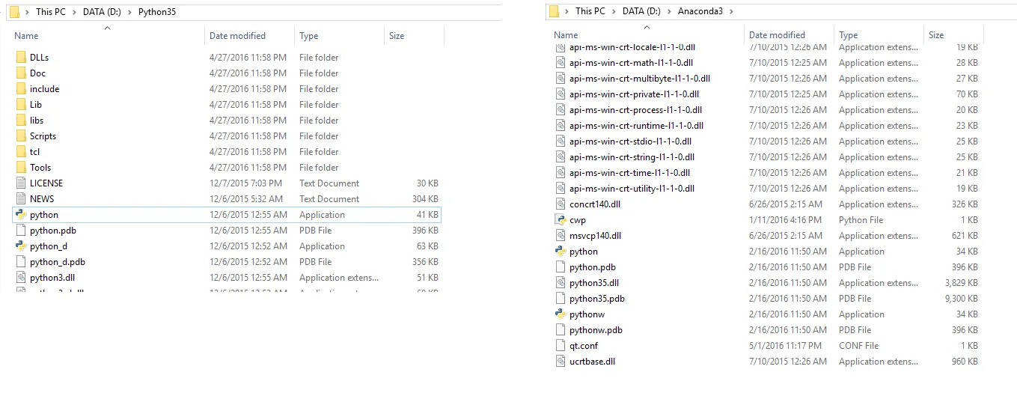This screenshot has width=1017, height=399.
Task: Click the msvcp140.dll file icon
Action: [561, 236]
